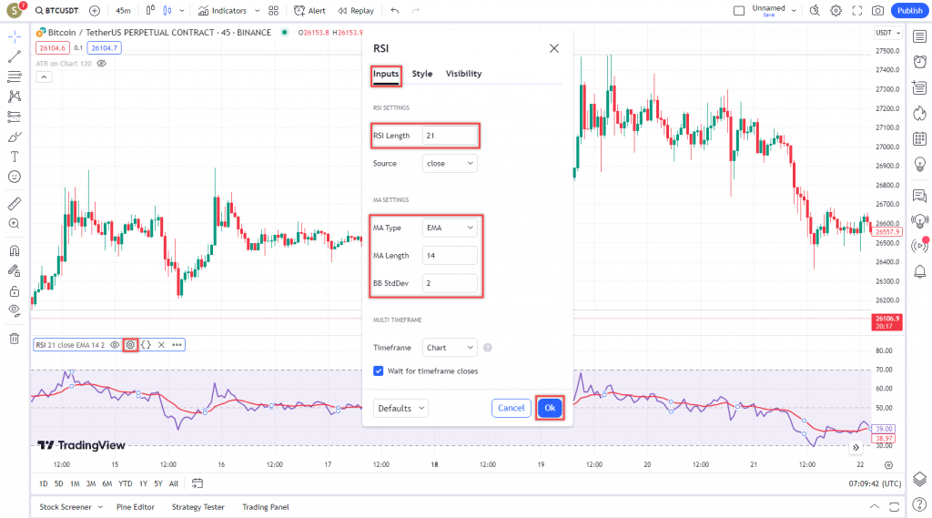This screenshot has height=518, width=932.
Task: Open the quick search icon
Action: tap(815, 11)
